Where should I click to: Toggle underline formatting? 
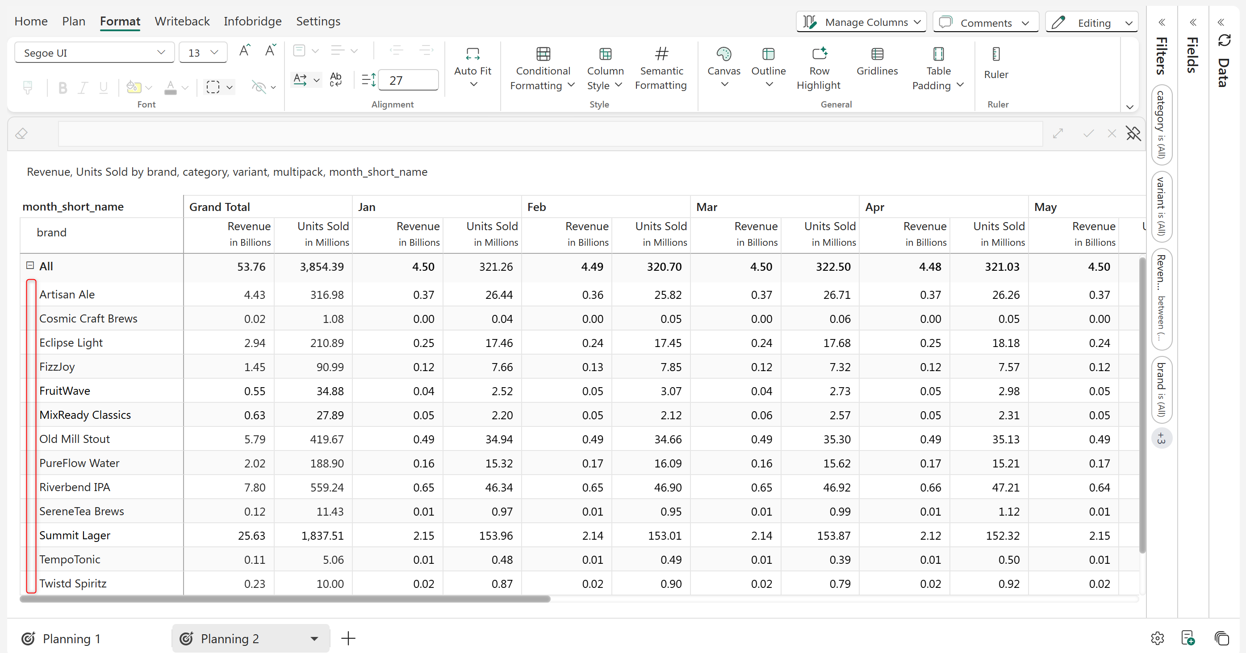(x=103, y=88)
